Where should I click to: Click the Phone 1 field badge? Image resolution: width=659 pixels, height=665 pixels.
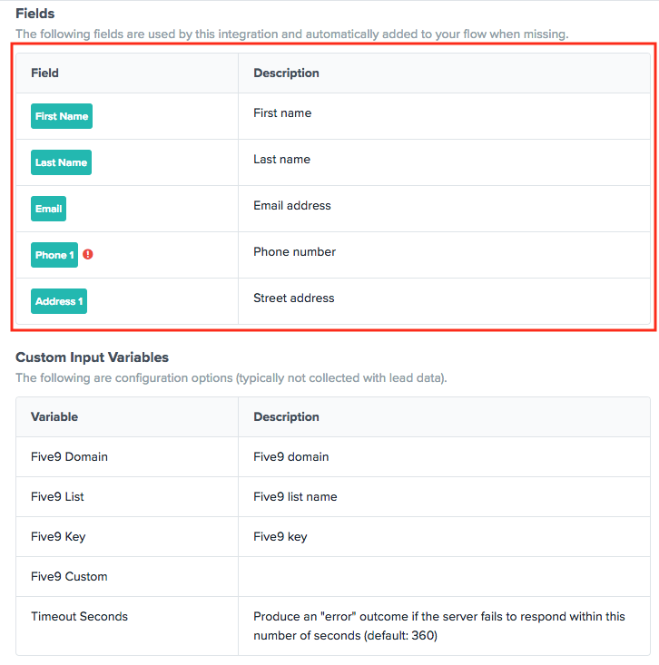[x=54, y=255]
